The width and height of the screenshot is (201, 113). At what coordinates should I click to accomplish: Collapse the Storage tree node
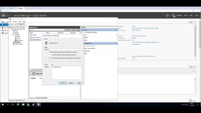[12, 35]
